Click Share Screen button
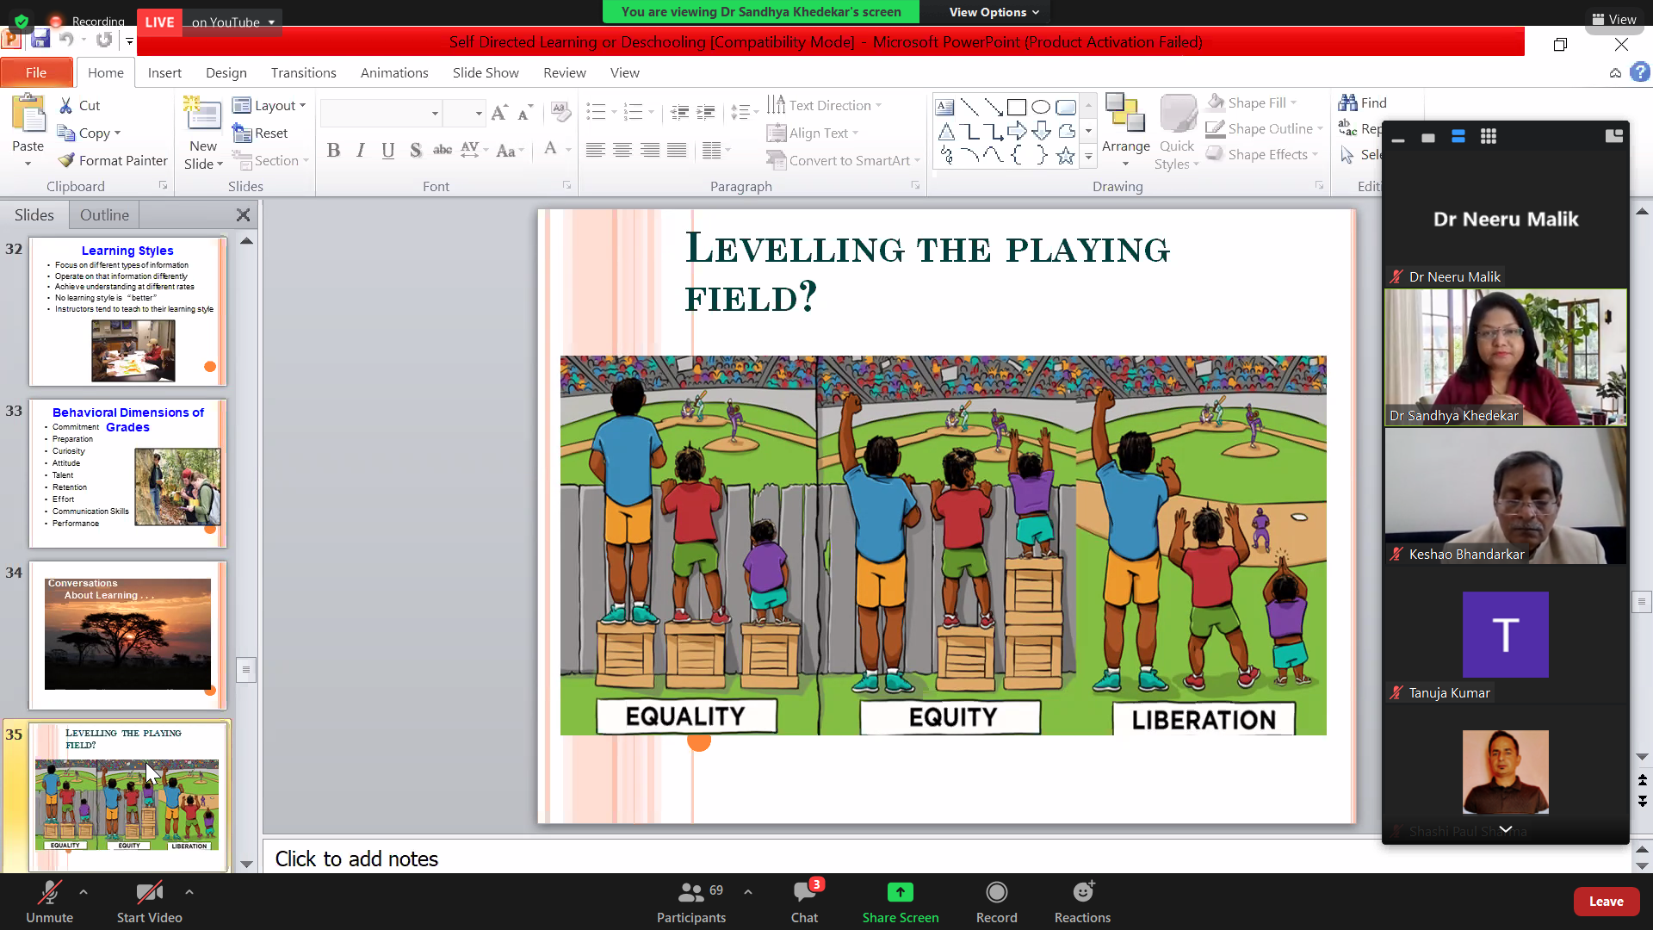The image size is (1653, 930). (901, 901)
